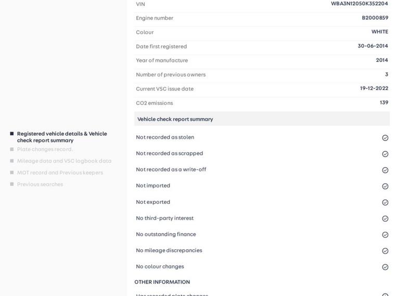
Task: Click check icon beside Not imported
Action: click(385, 186)
